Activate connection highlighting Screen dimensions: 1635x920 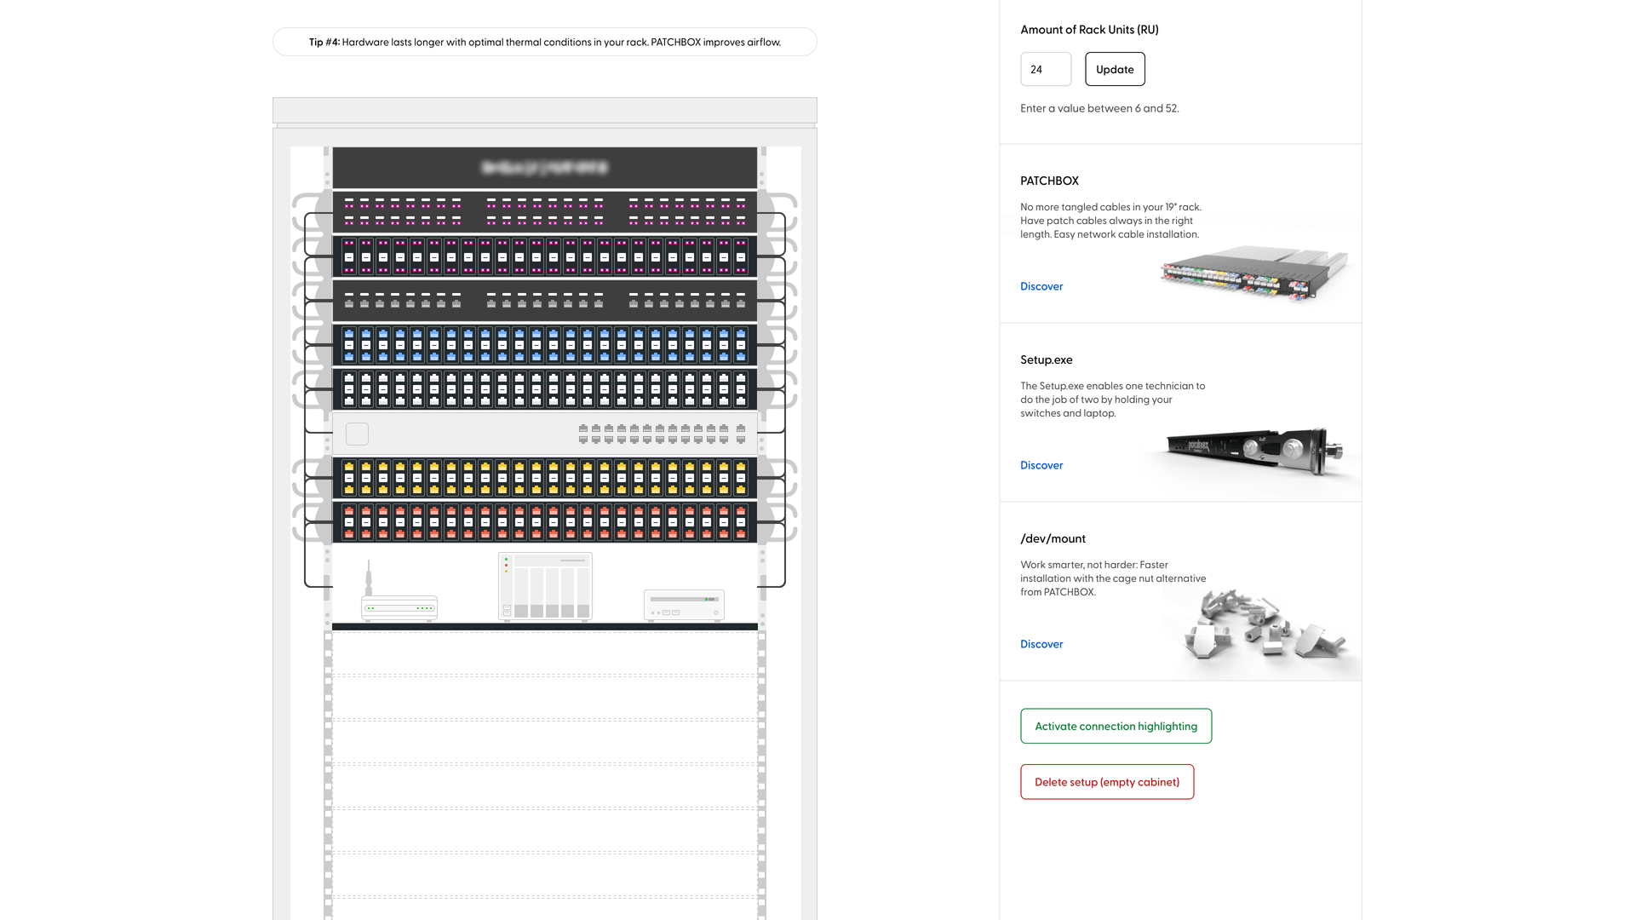pyautogui.click(x=1116, y=726)
